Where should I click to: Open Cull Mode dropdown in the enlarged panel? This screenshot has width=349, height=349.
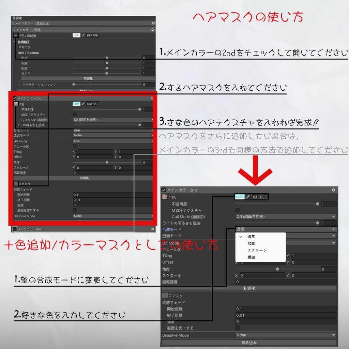(286, 216)
